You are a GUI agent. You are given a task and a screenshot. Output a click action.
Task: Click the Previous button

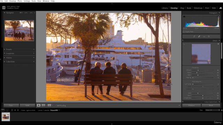(191, 105)
